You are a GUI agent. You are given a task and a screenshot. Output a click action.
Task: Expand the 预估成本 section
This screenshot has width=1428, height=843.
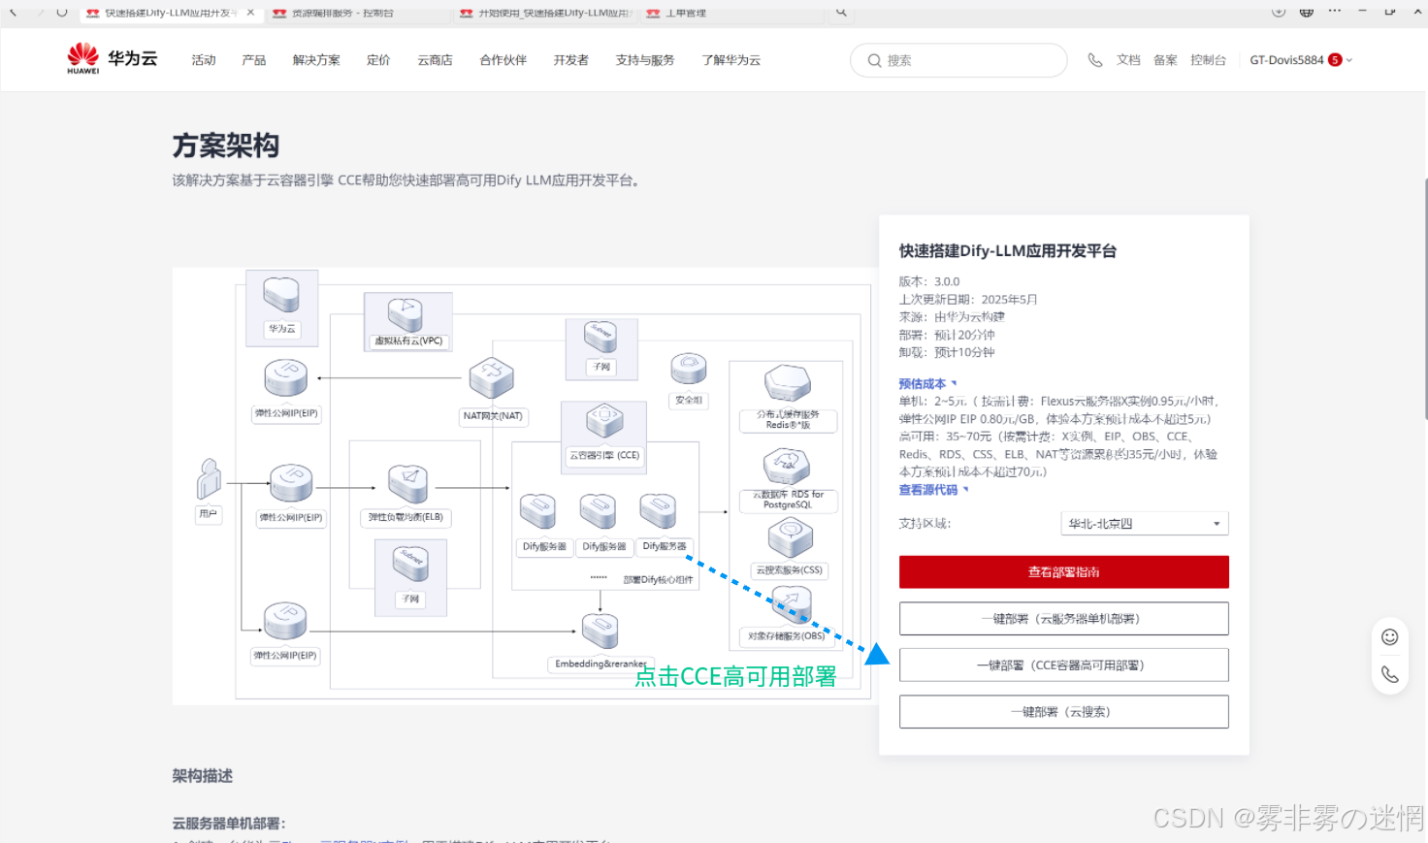coord(927,384)
